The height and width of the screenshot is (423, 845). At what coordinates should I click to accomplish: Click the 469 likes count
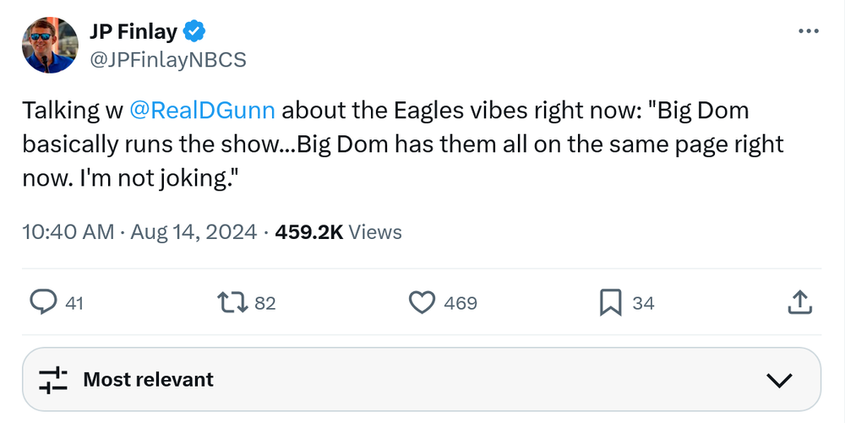461,303
